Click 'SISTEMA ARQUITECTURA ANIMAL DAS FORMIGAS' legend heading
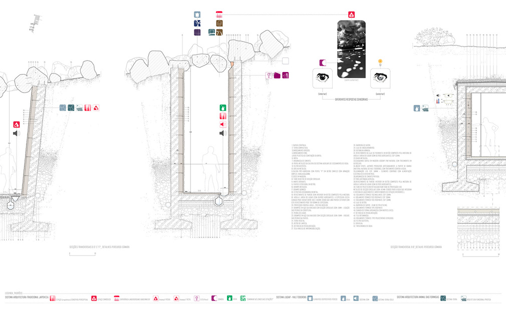 tap(418, 297)
